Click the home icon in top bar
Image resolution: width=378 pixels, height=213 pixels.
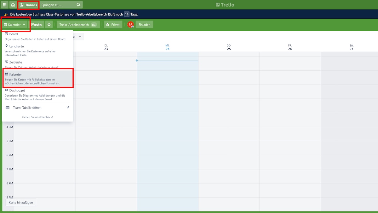click(x=13, y=4)
